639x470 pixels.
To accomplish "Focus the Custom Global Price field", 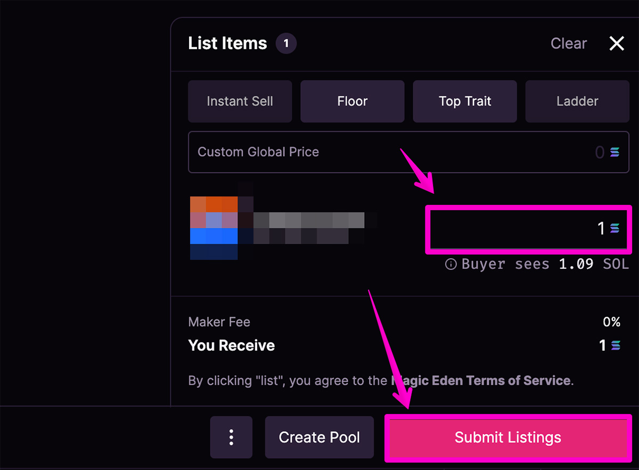I will click(x=408, y=152).
